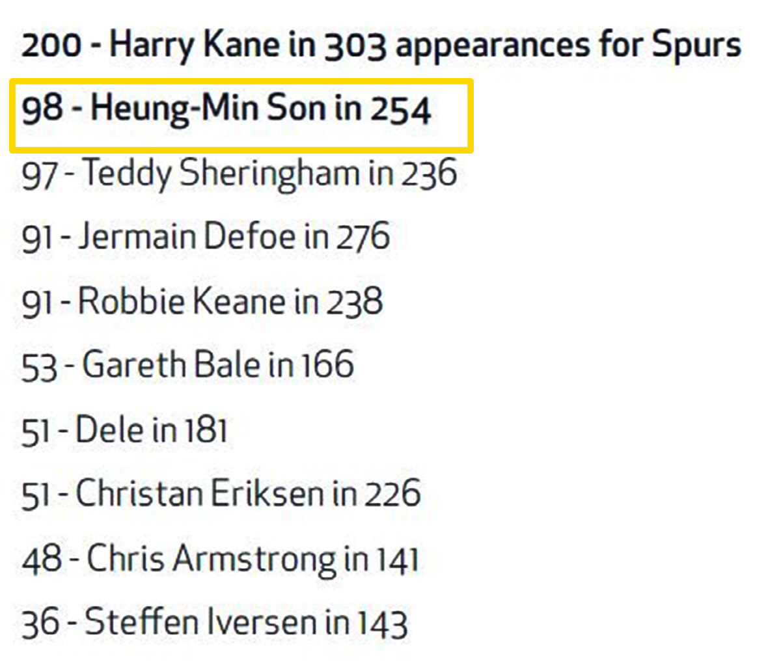Screen dimensions: 781x667
Task: Click the number 236 after Sheringham
Action: pos(429,174)
